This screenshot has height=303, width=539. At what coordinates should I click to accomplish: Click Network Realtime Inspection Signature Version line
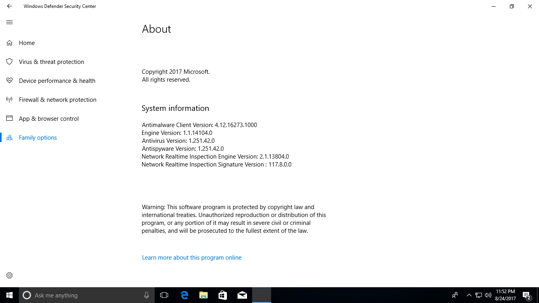[217, 165]
